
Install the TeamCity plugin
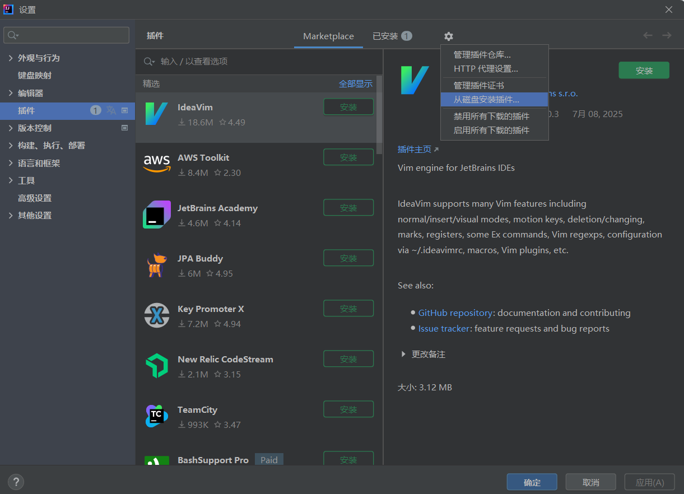click(348, 409)
